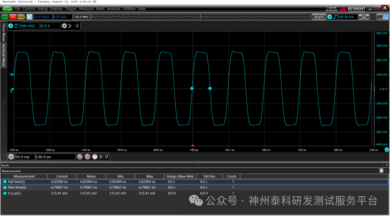Click the horizontal zoom magnifier icon
Image resolution: width=390 pixels, height=216 pixels.
coord(79,157)
